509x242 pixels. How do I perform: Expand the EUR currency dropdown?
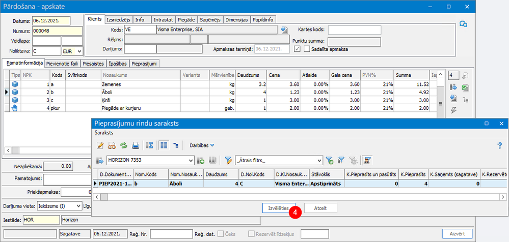pyautogui.click(x=79, y=51)
